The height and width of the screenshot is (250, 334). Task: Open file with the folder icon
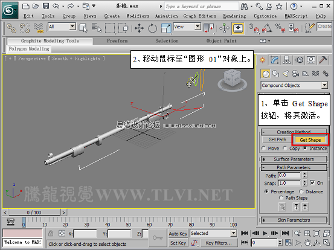(x=36, y=6)
